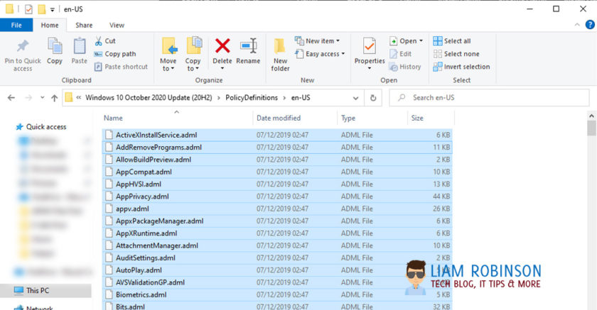Image resolution: width=597 pixels, height=310 pixels.
Task: Expand address bar history dropdown
Action: tap(355, 98)
